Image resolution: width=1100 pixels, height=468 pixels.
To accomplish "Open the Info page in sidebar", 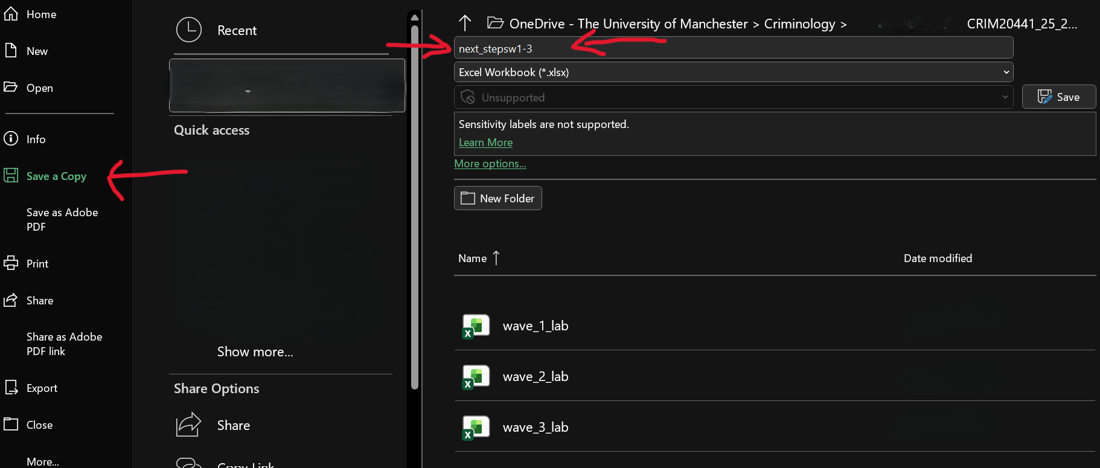I will 36,139.
